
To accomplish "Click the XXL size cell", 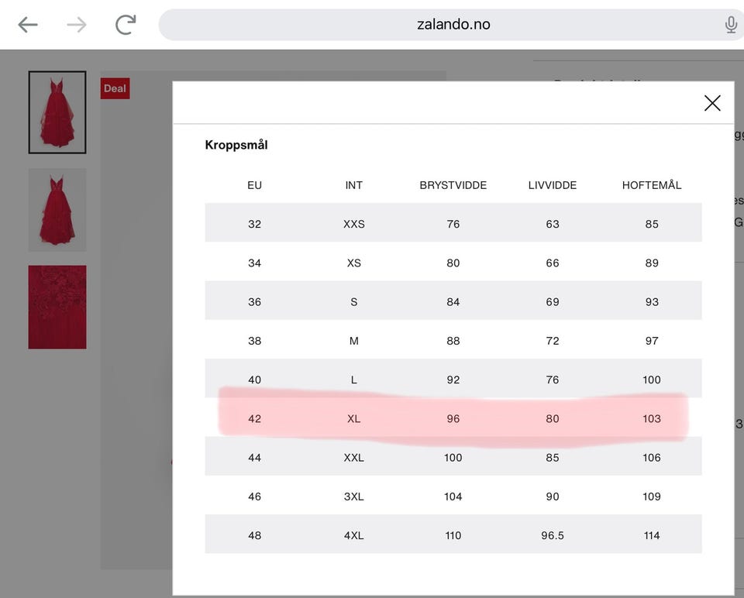I will coord(354,457).
